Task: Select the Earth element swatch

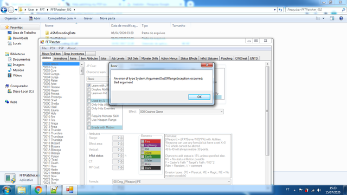Action: click(151, 157)
